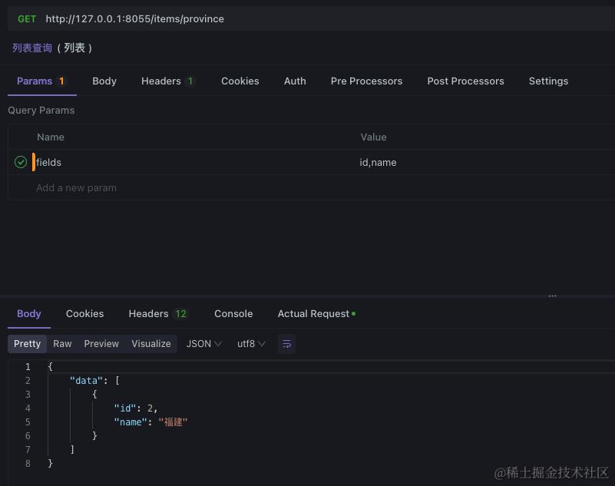Image resolution: width=615 pixels, height=486 pixels.
Task: Click the 列表查询 request title link
Action: (32, 48)
